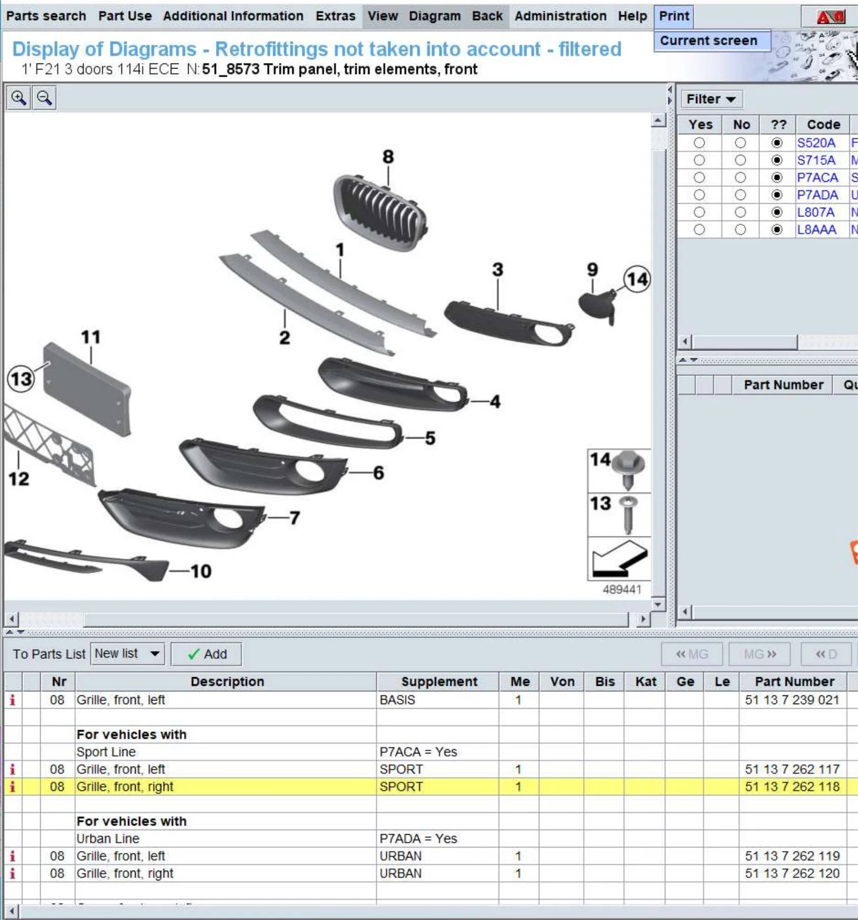The width and height of the screenshot is (858, 920).
Task: Click info icon for URBAN left grille
Action: [x=13, y=856]
